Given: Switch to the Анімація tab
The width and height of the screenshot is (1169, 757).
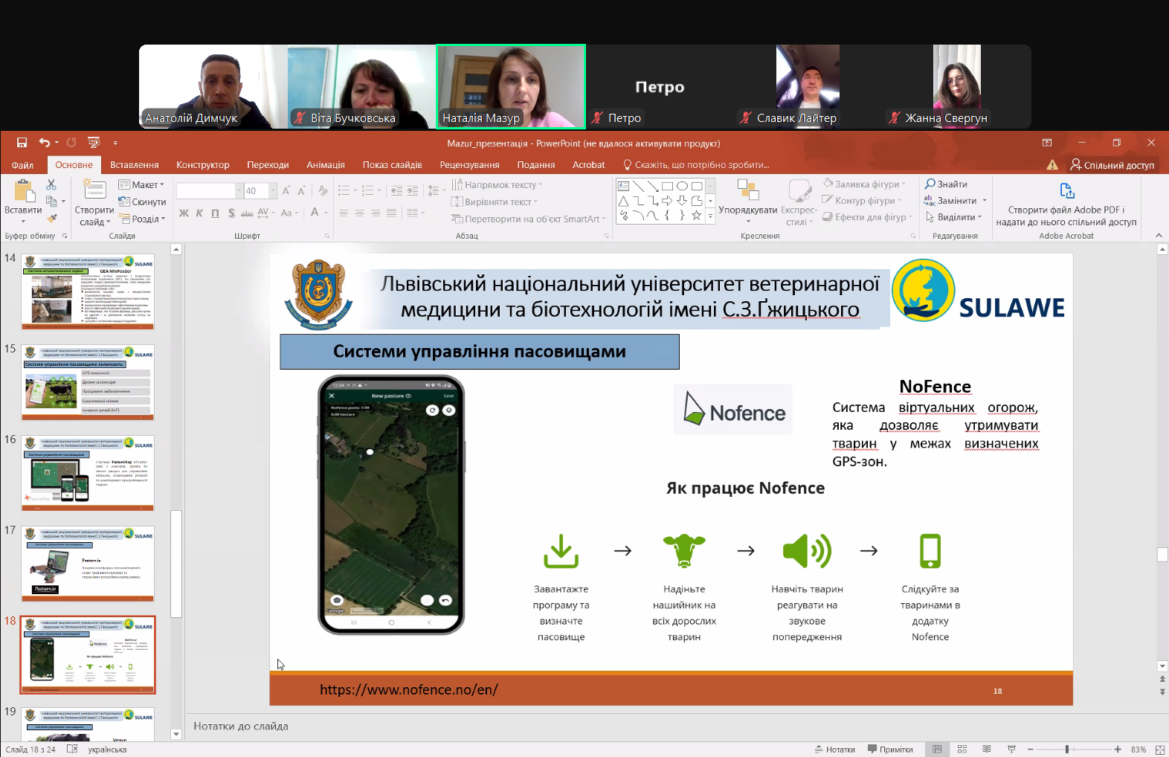Looking at the screenshot, I should tap(325, 165).
